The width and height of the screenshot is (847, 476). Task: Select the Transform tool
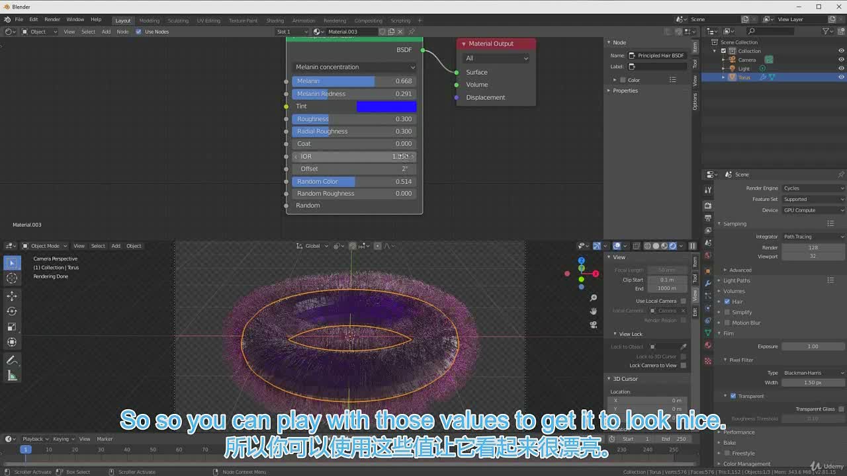[12, 342]
